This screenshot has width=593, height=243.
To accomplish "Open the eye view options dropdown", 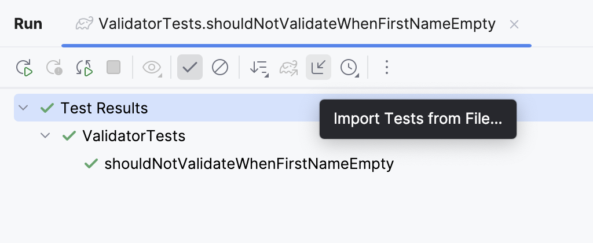I will click(152, 68).
